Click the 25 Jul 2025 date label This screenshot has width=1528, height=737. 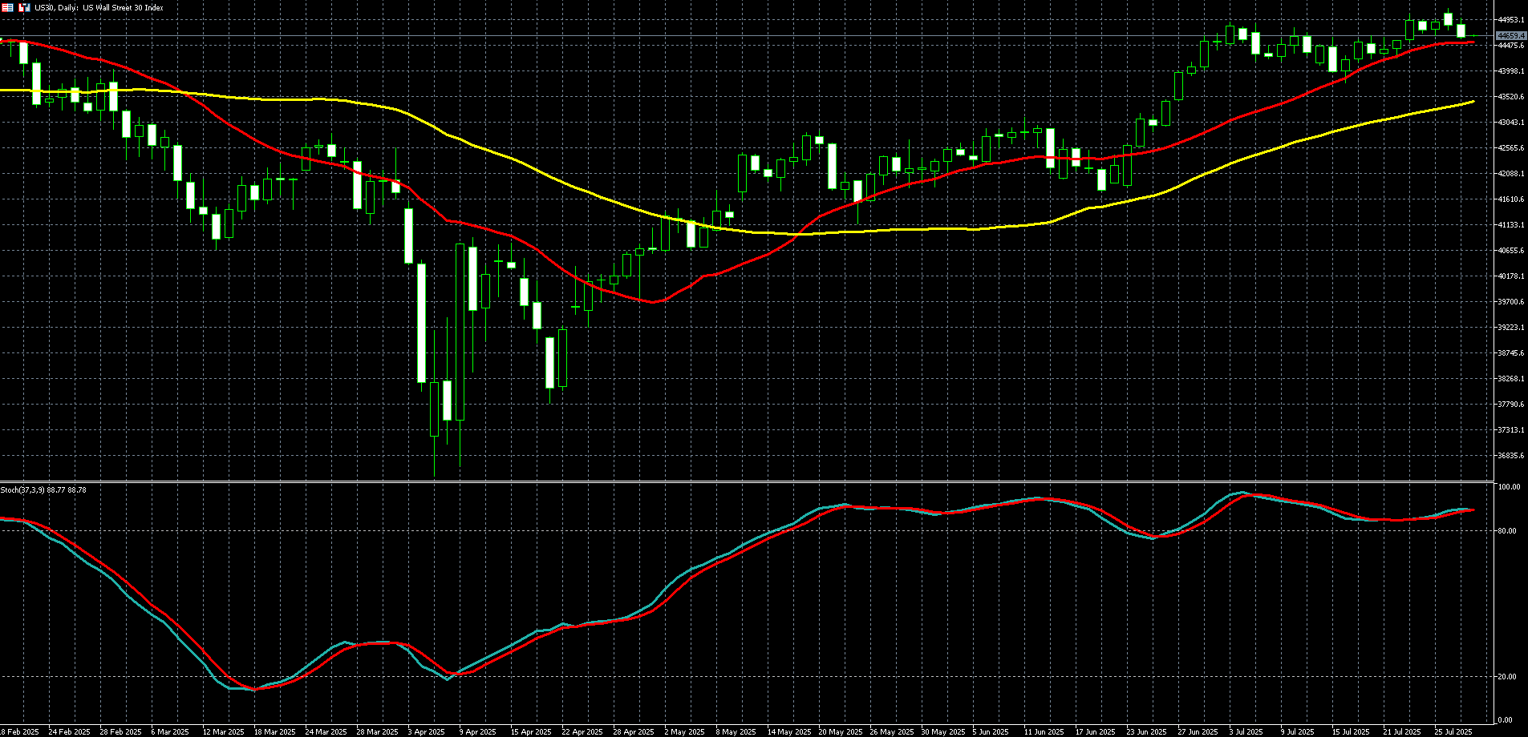(1453, 731)
